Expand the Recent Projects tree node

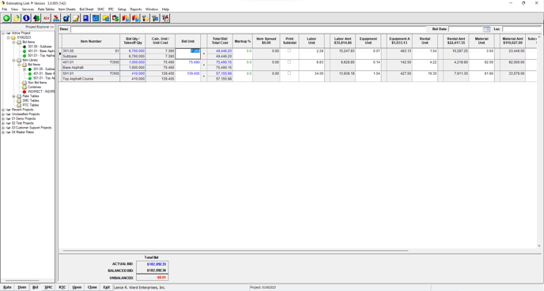[3, 110]
